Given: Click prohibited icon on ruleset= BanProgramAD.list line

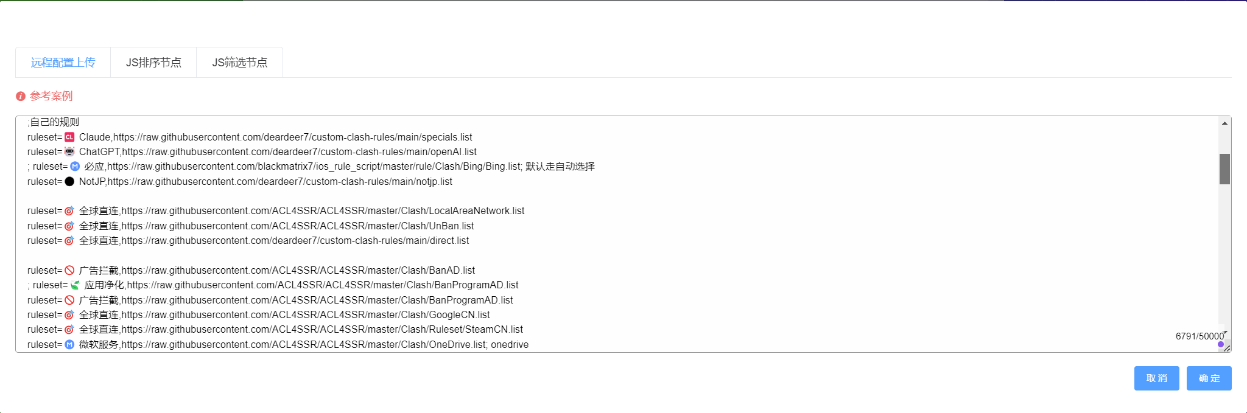Looking at the screenshot, I should coord(69,300).
